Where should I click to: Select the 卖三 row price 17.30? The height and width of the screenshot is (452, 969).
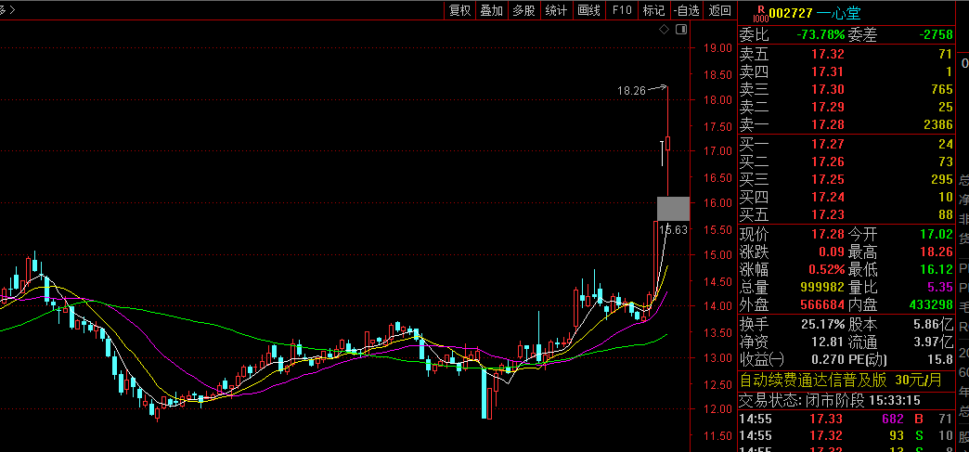coord(828,90)
